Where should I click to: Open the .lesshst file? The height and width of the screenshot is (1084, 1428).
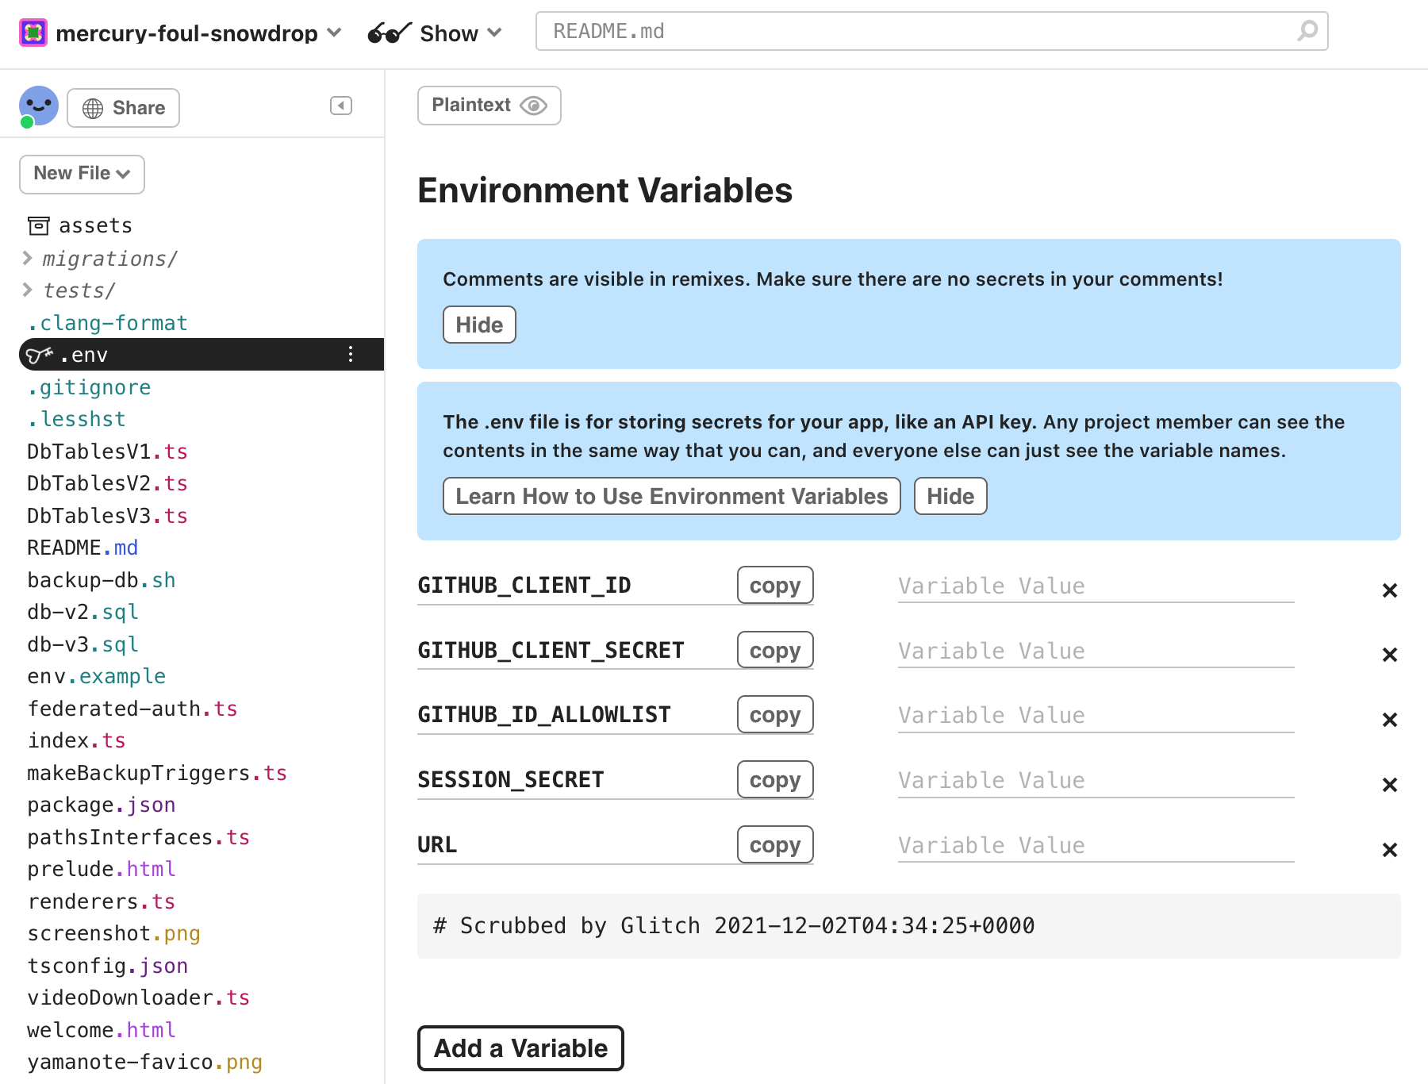coord(76,419)
